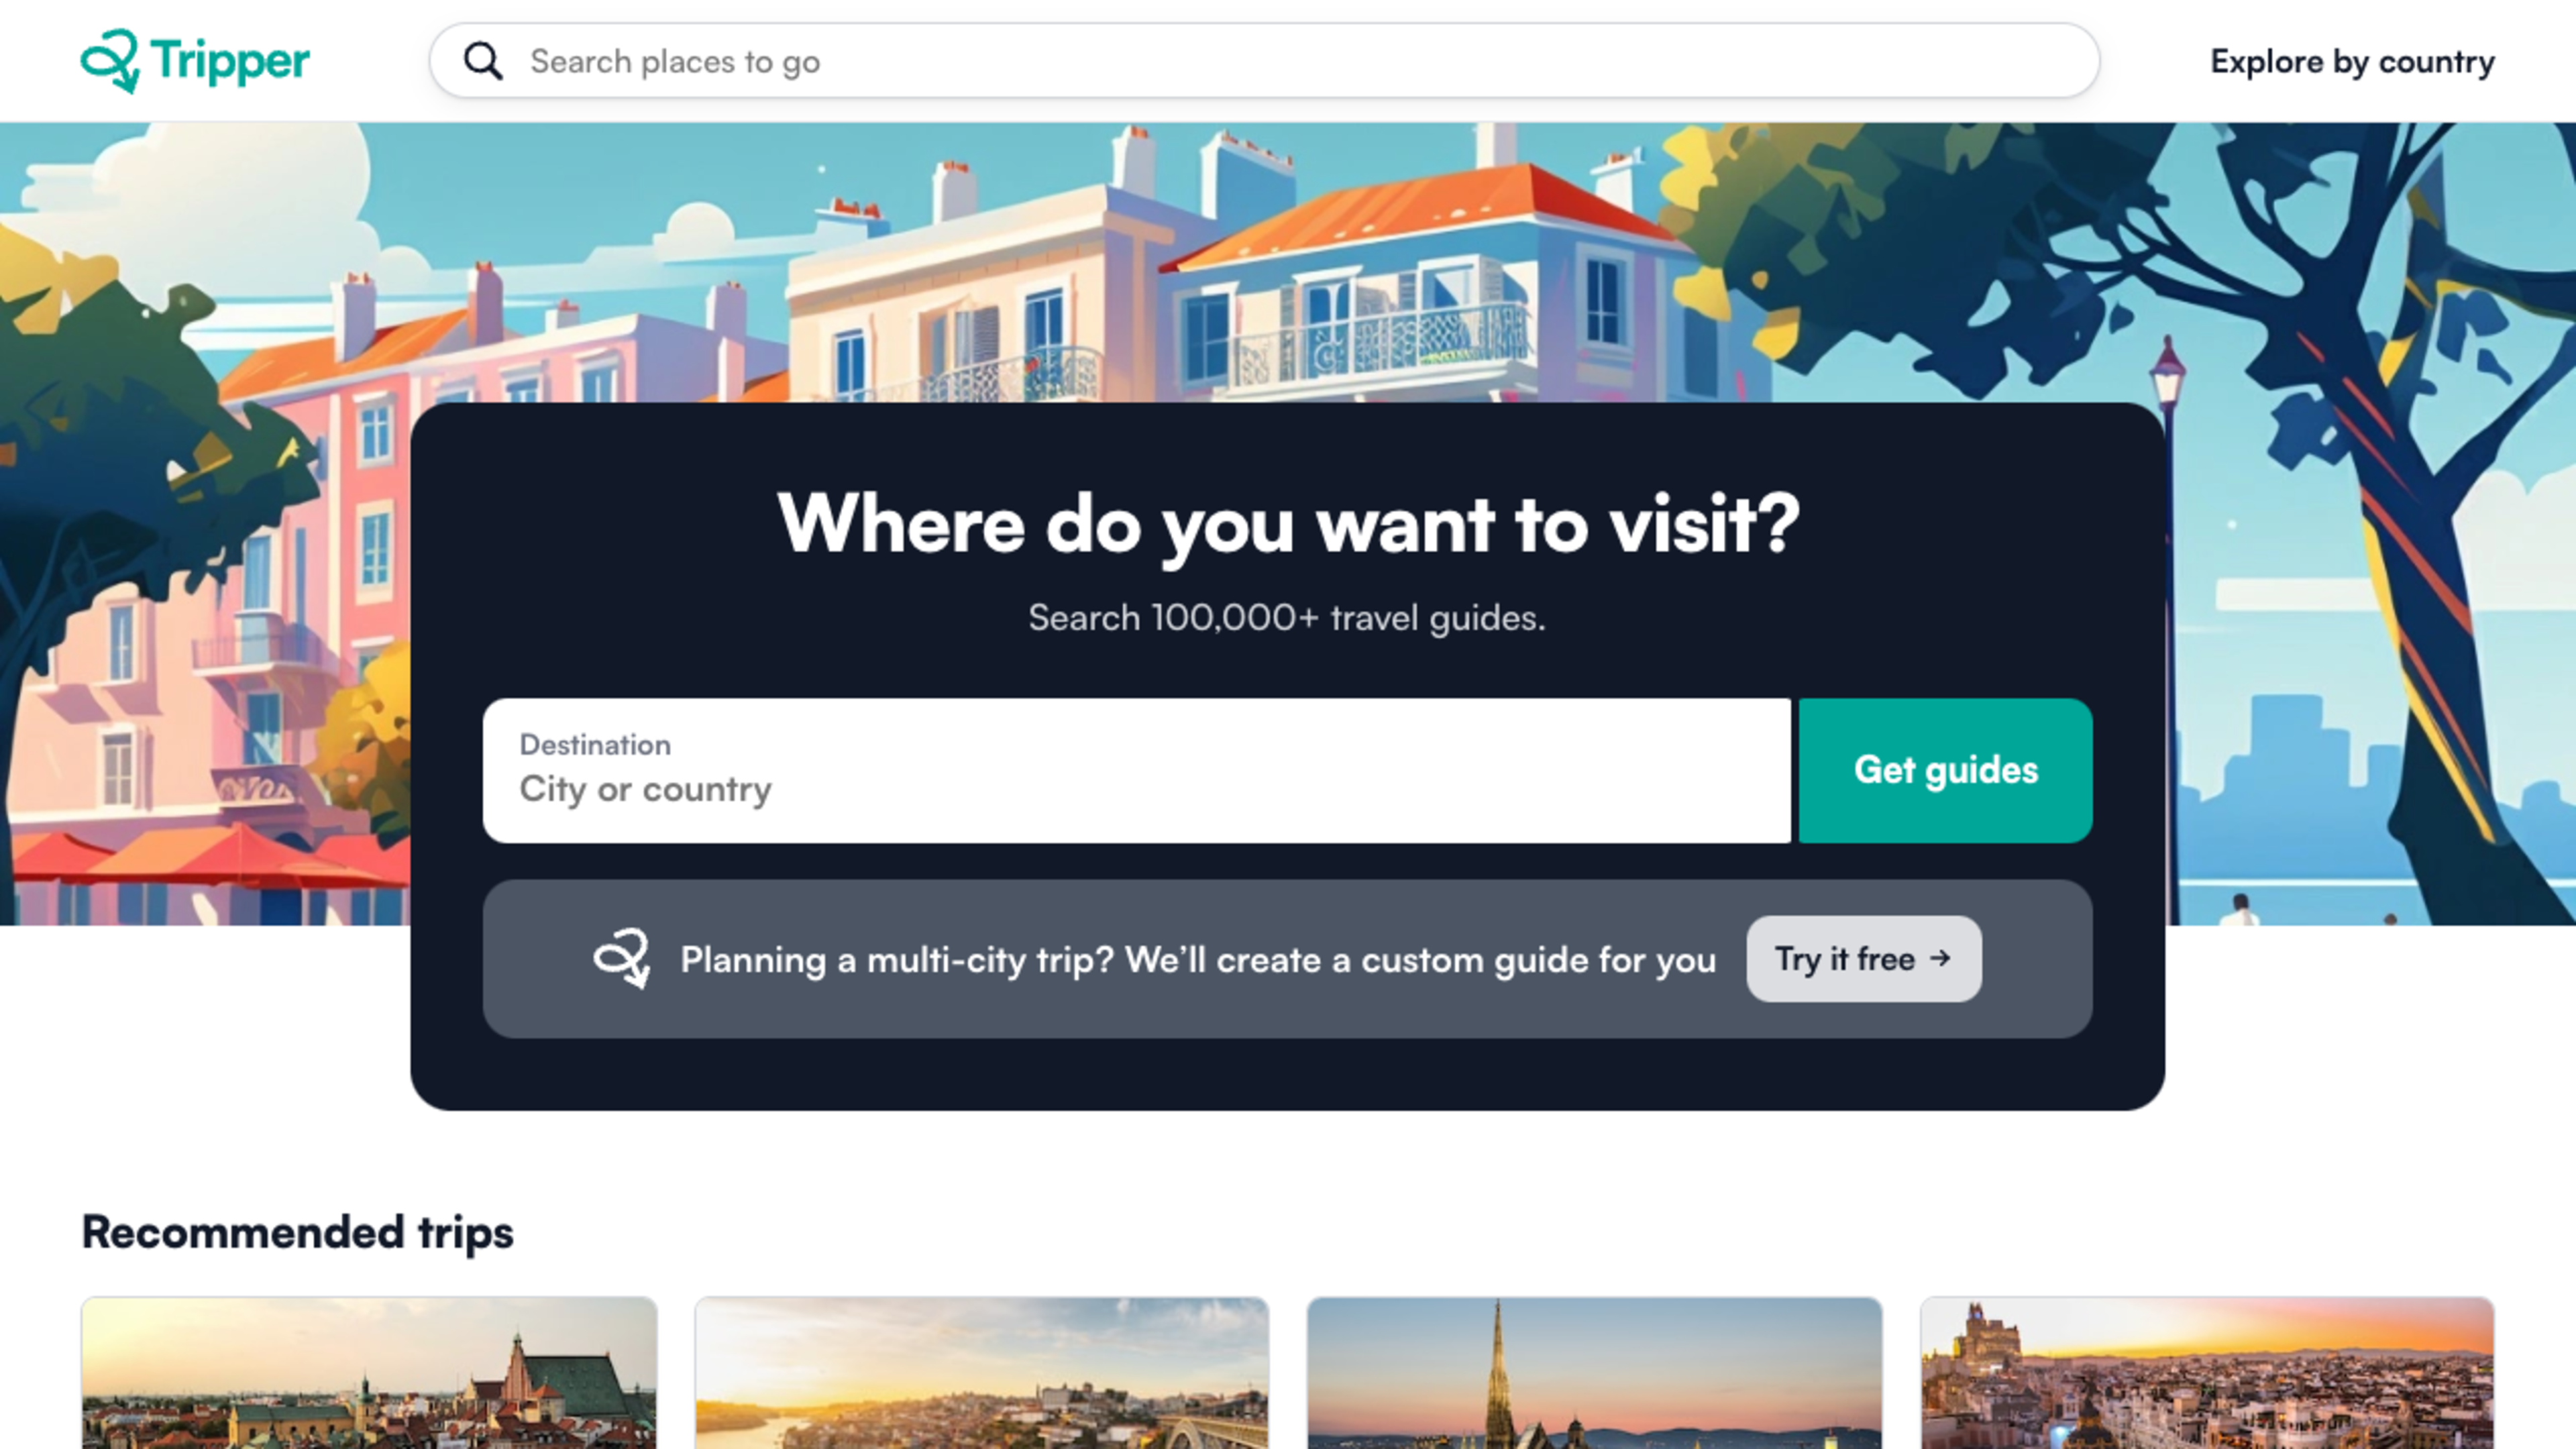Click the arrow on Try it free

pos(1940,958)
